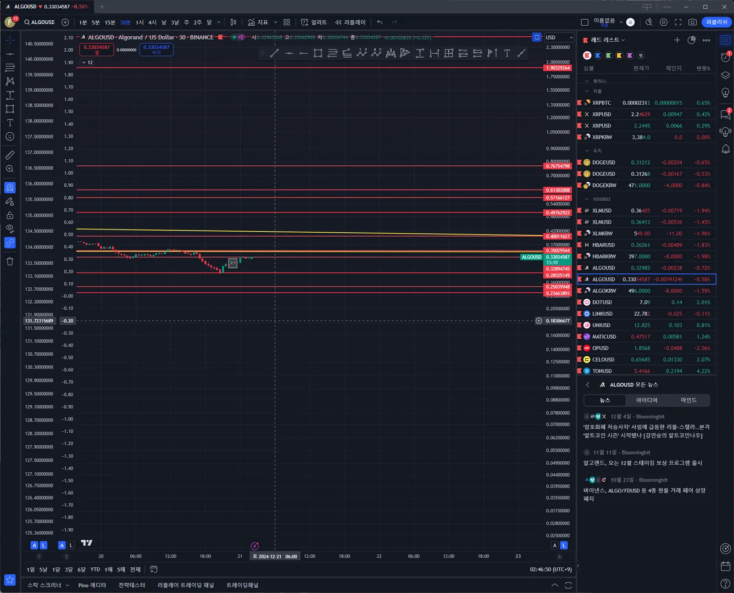The width and height of the screenshot is (734, 593).
Task: Switch to the Pine 에디터 tab
Action: click(92, 585)
